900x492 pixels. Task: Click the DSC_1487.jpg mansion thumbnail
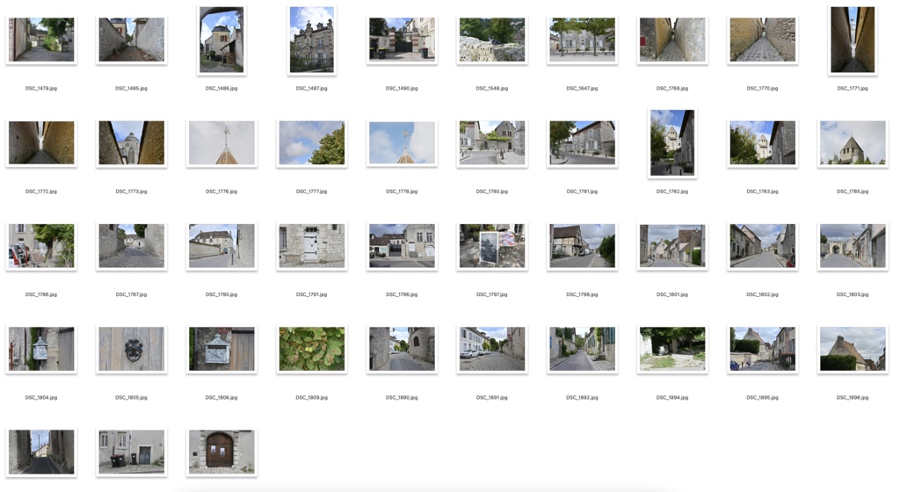click(312, 40)
